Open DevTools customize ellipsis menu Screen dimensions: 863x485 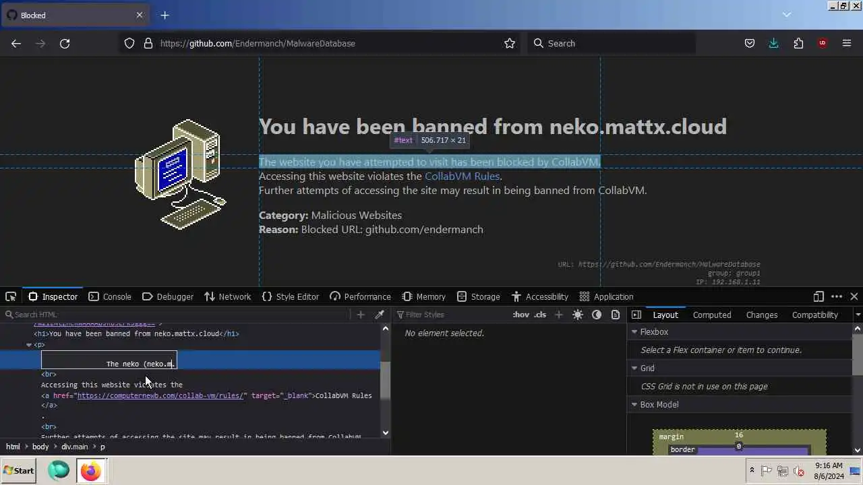pos(837,296)
